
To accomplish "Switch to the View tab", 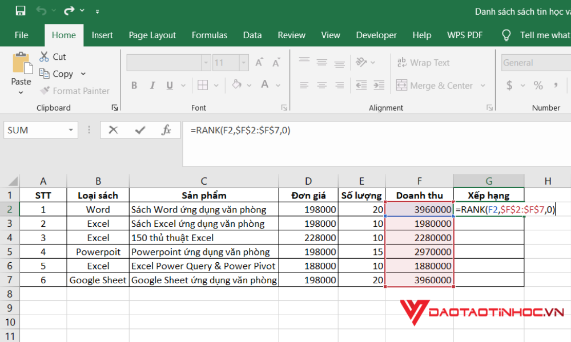I will coord(331,35).
